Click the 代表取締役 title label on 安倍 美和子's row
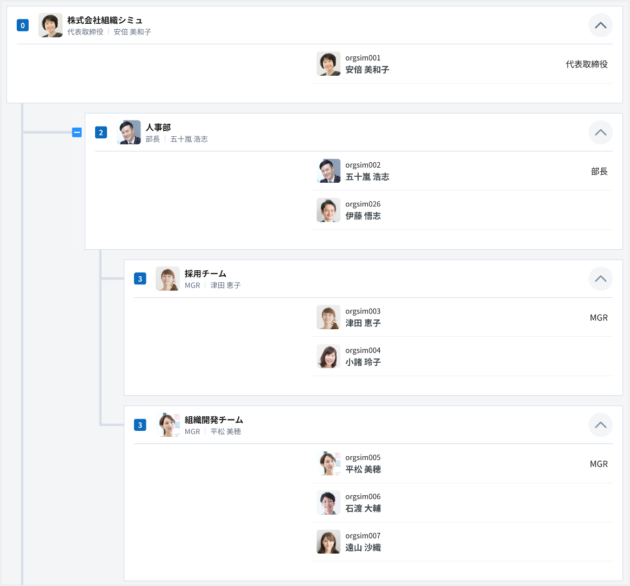The width and height of the screenshot is (630, 586). (586, 64)
